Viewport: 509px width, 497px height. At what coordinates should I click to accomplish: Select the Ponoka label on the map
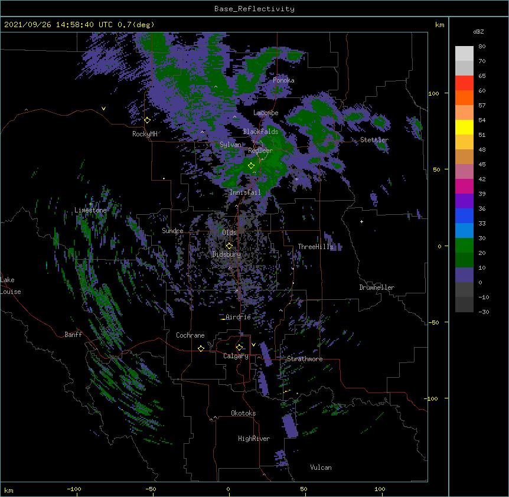point(283,80)
